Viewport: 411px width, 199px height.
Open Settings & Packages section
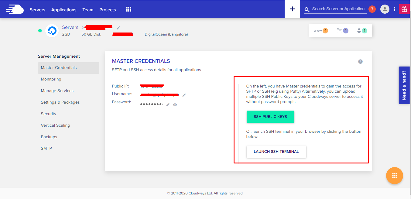coord(60,102)
